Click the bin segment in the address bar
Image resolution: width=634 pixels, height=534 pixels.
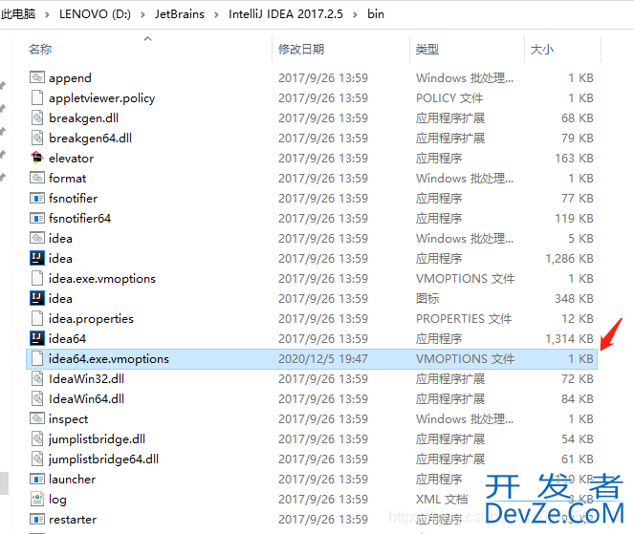376,14
